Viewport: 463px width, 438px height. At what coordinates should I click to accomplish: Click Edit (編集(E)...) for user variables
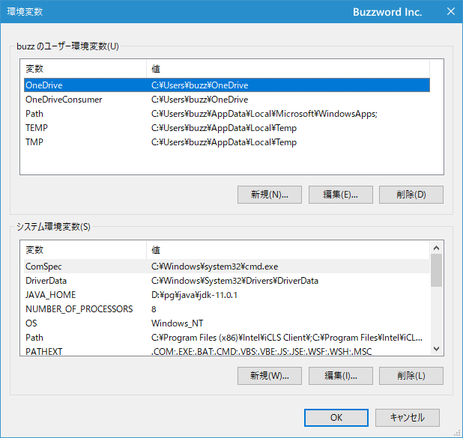(x=340, y=195)
